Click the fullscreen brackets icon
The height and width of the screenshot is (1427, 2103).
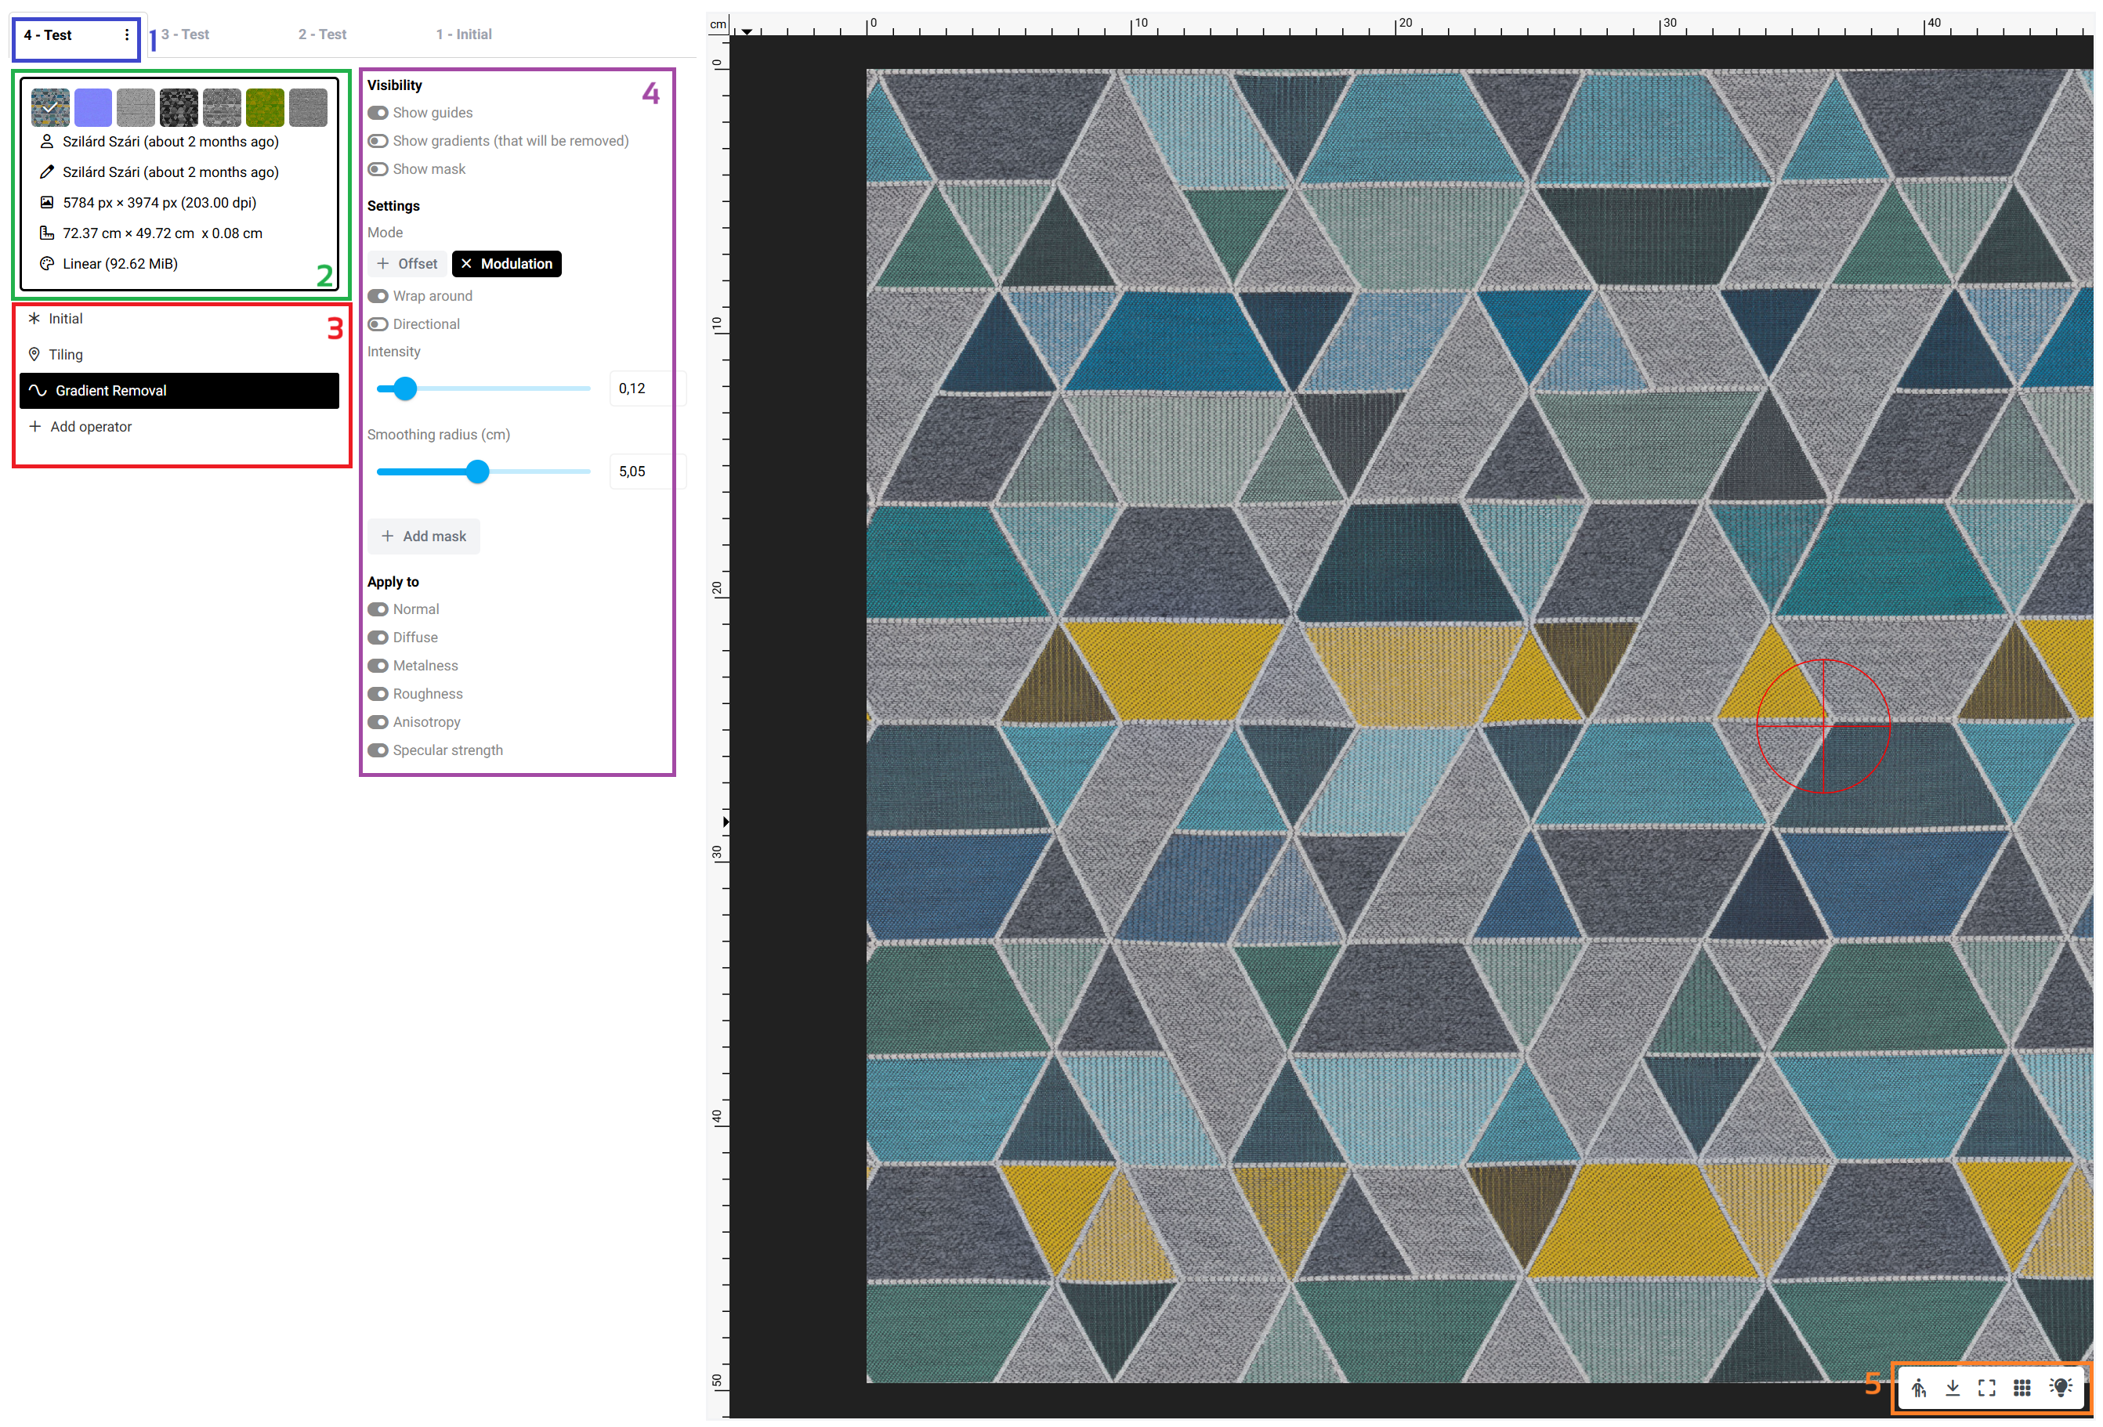(1986, 1387)
